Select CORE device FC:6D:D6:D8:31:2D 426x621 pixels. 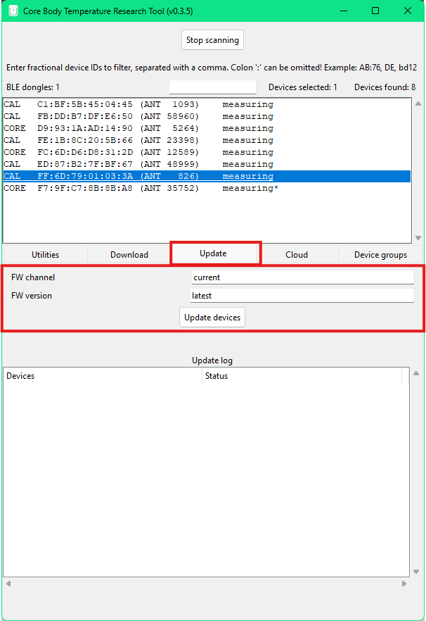[207, 152]
